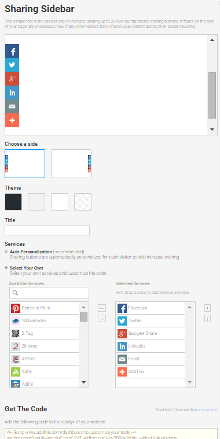
Task: Click preview pane scrollbar up arrow
Action: click(x=212, y=40)
